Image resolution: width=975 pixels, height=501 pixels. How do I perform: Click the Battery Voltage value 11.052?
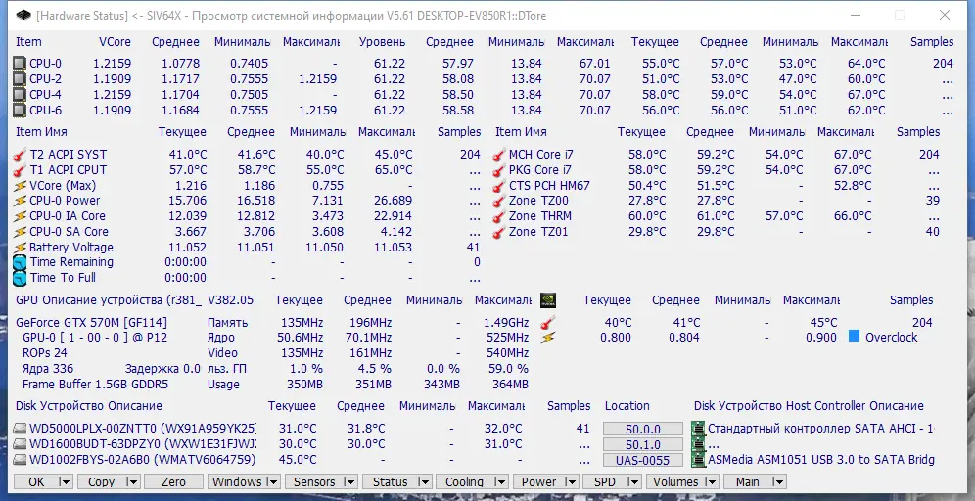pos(187,247)
